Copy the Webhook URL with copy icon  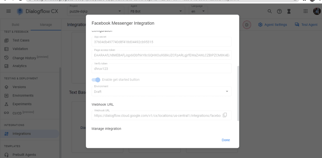225,115
